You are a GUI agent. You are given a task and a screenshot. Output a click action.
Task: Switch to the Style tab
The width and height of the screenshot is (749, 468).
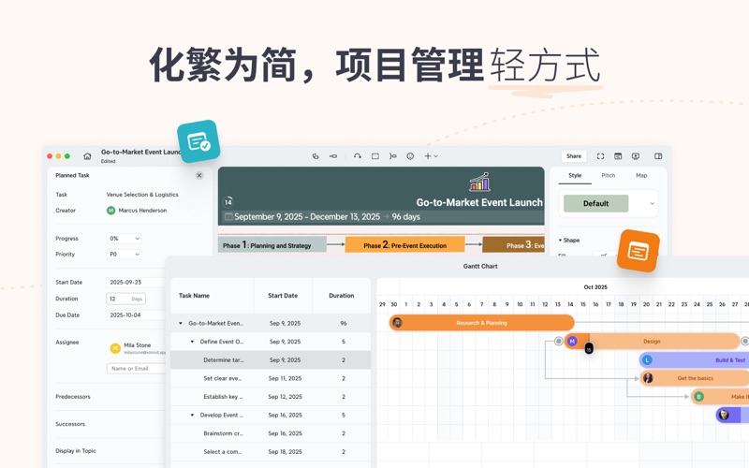pos(575,176)
